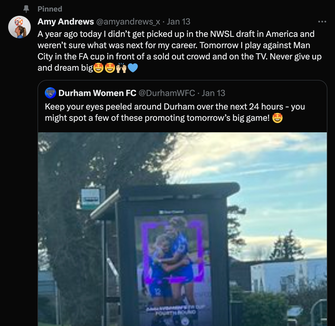Screen dimensions: 335x326
Task: Open Amy's tweet via its Jan 13 timestamp
Action: (178, 22)
